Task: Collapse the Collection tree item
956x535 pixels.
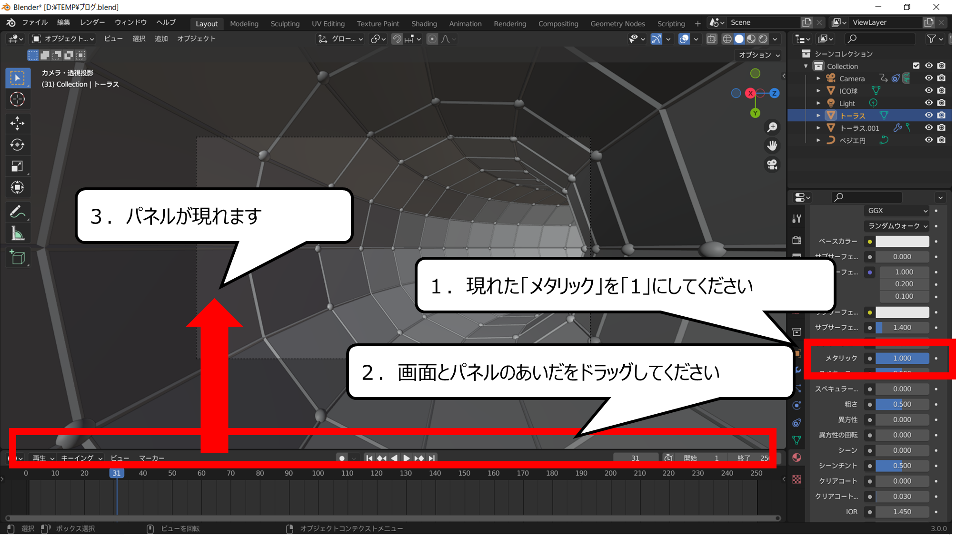Action: coord(806,66)
